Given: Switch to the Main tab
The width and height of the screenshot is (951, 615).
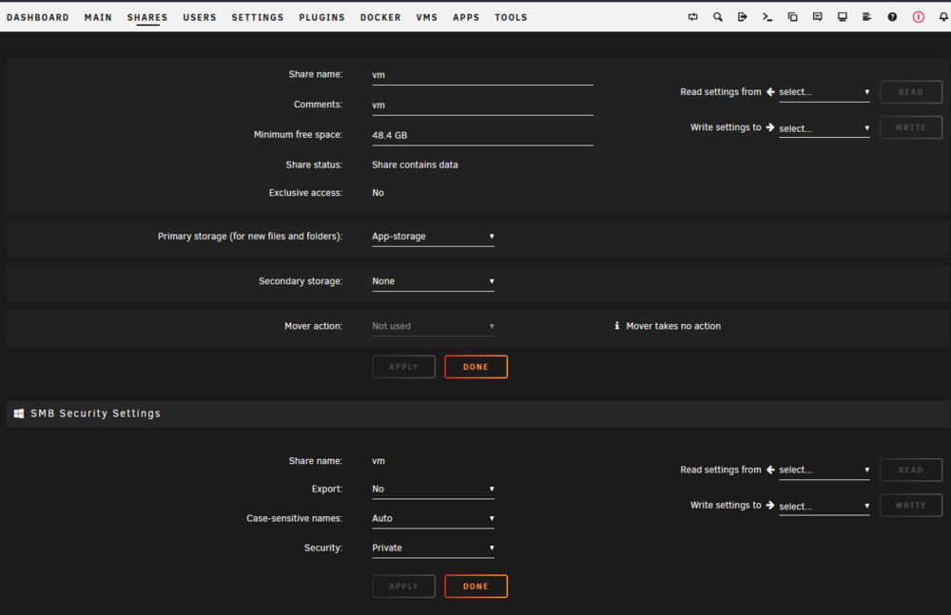Looking at the screenshot, I should [98, 18].
